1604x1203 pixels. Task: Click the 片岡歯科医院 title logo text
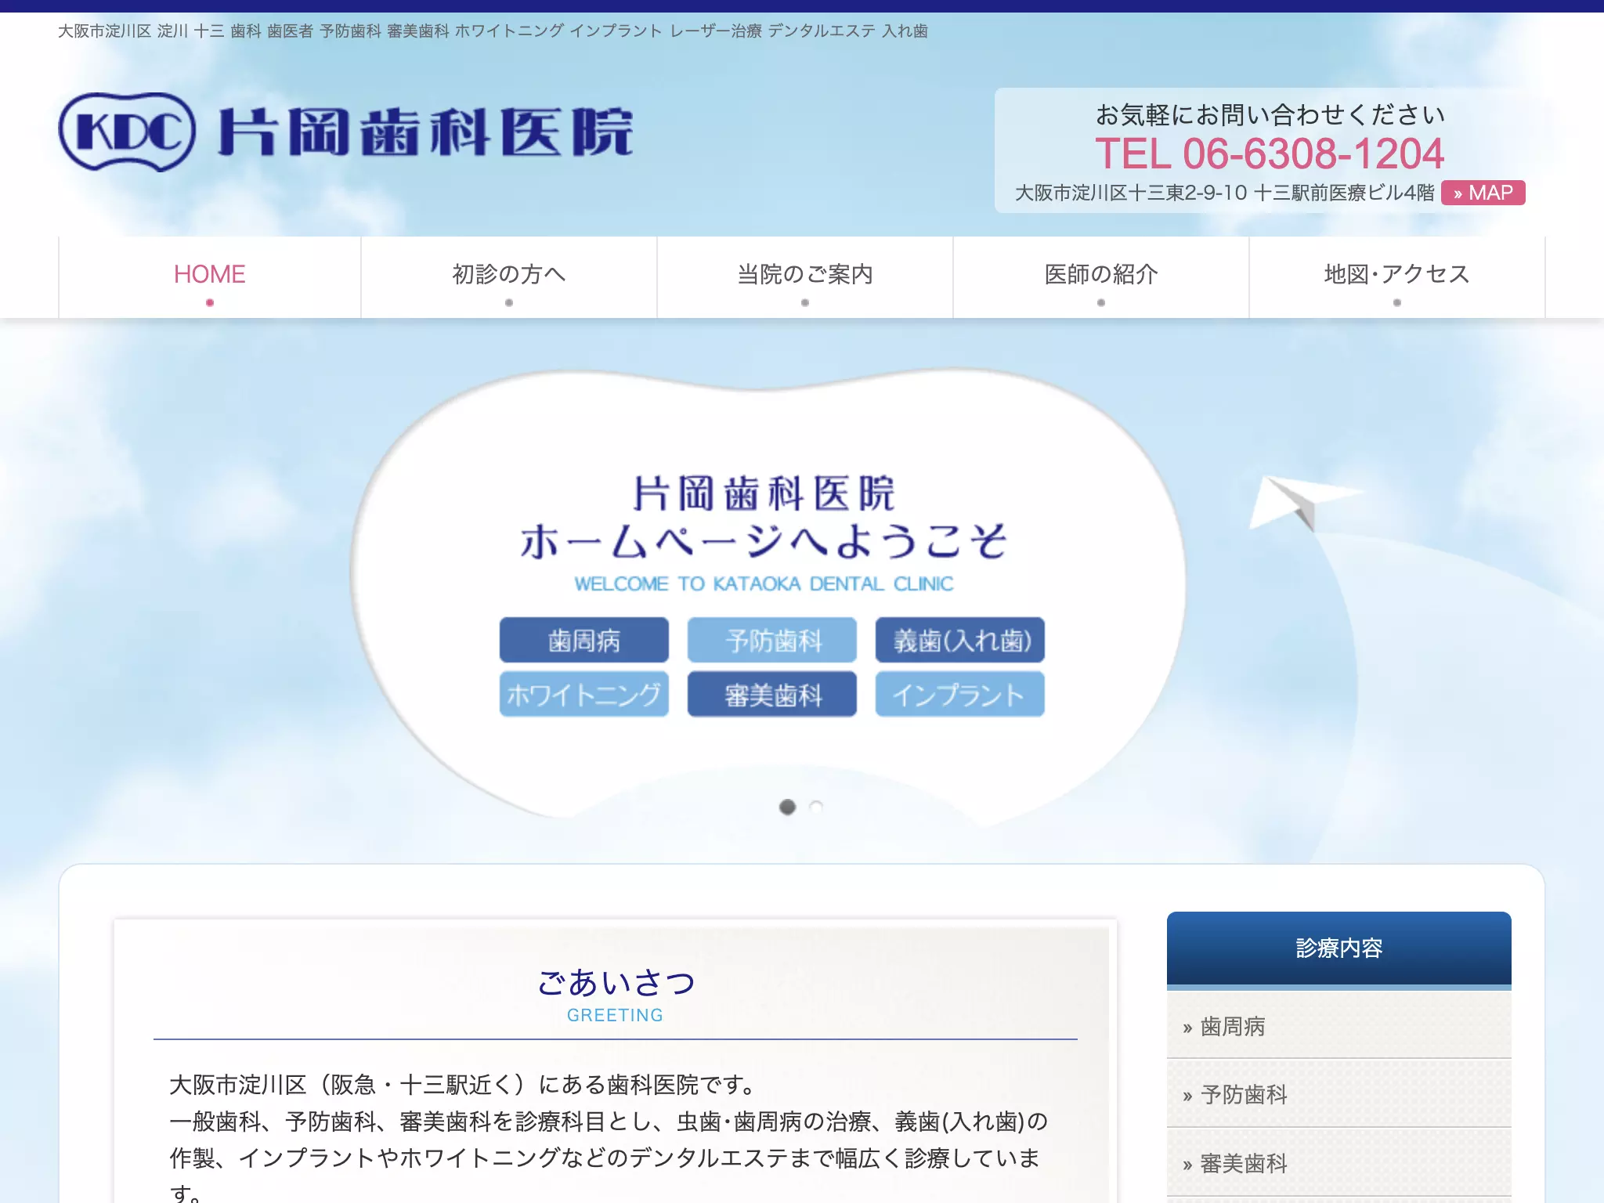point(425,132)
